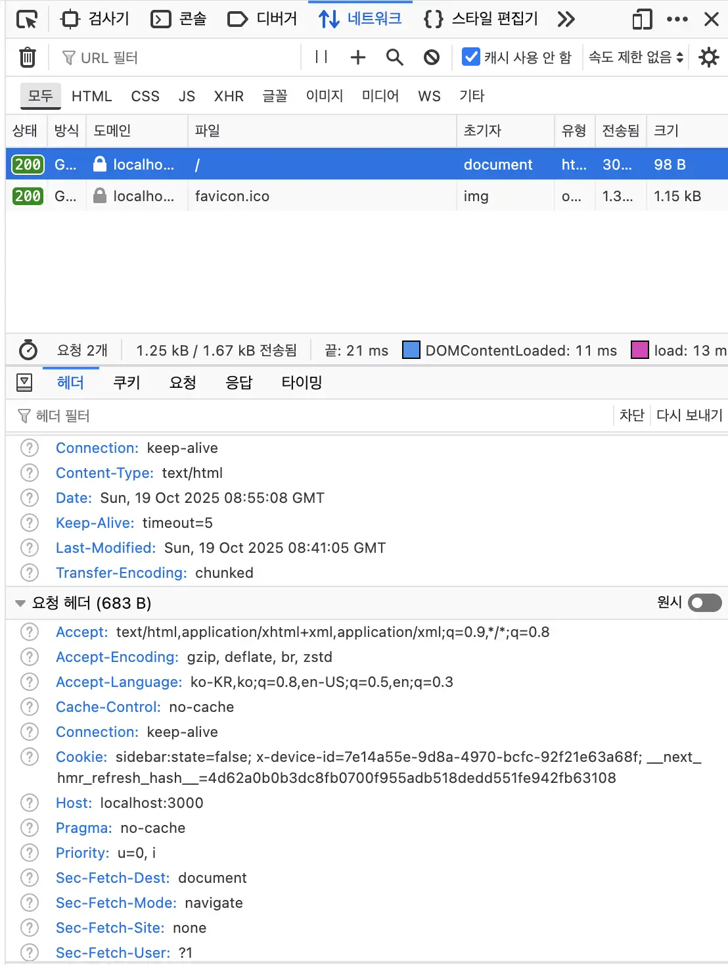Toggle responsive design mode

click(641, 19)
